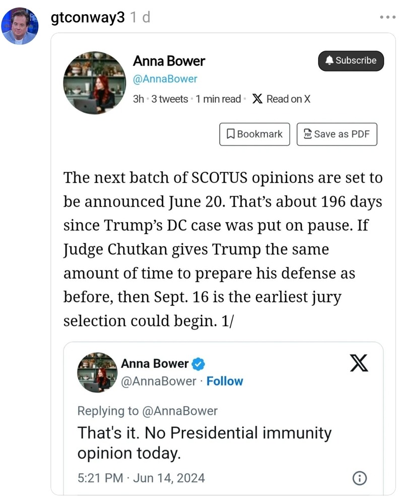
Task: Subscribe to Anna Bower's threads
Action: click(x=351, y=61)
